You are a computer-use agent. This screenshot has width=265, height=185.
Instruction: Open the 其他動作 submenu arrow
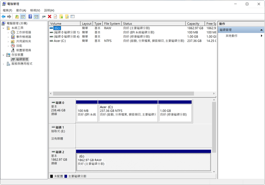[261, 36]
